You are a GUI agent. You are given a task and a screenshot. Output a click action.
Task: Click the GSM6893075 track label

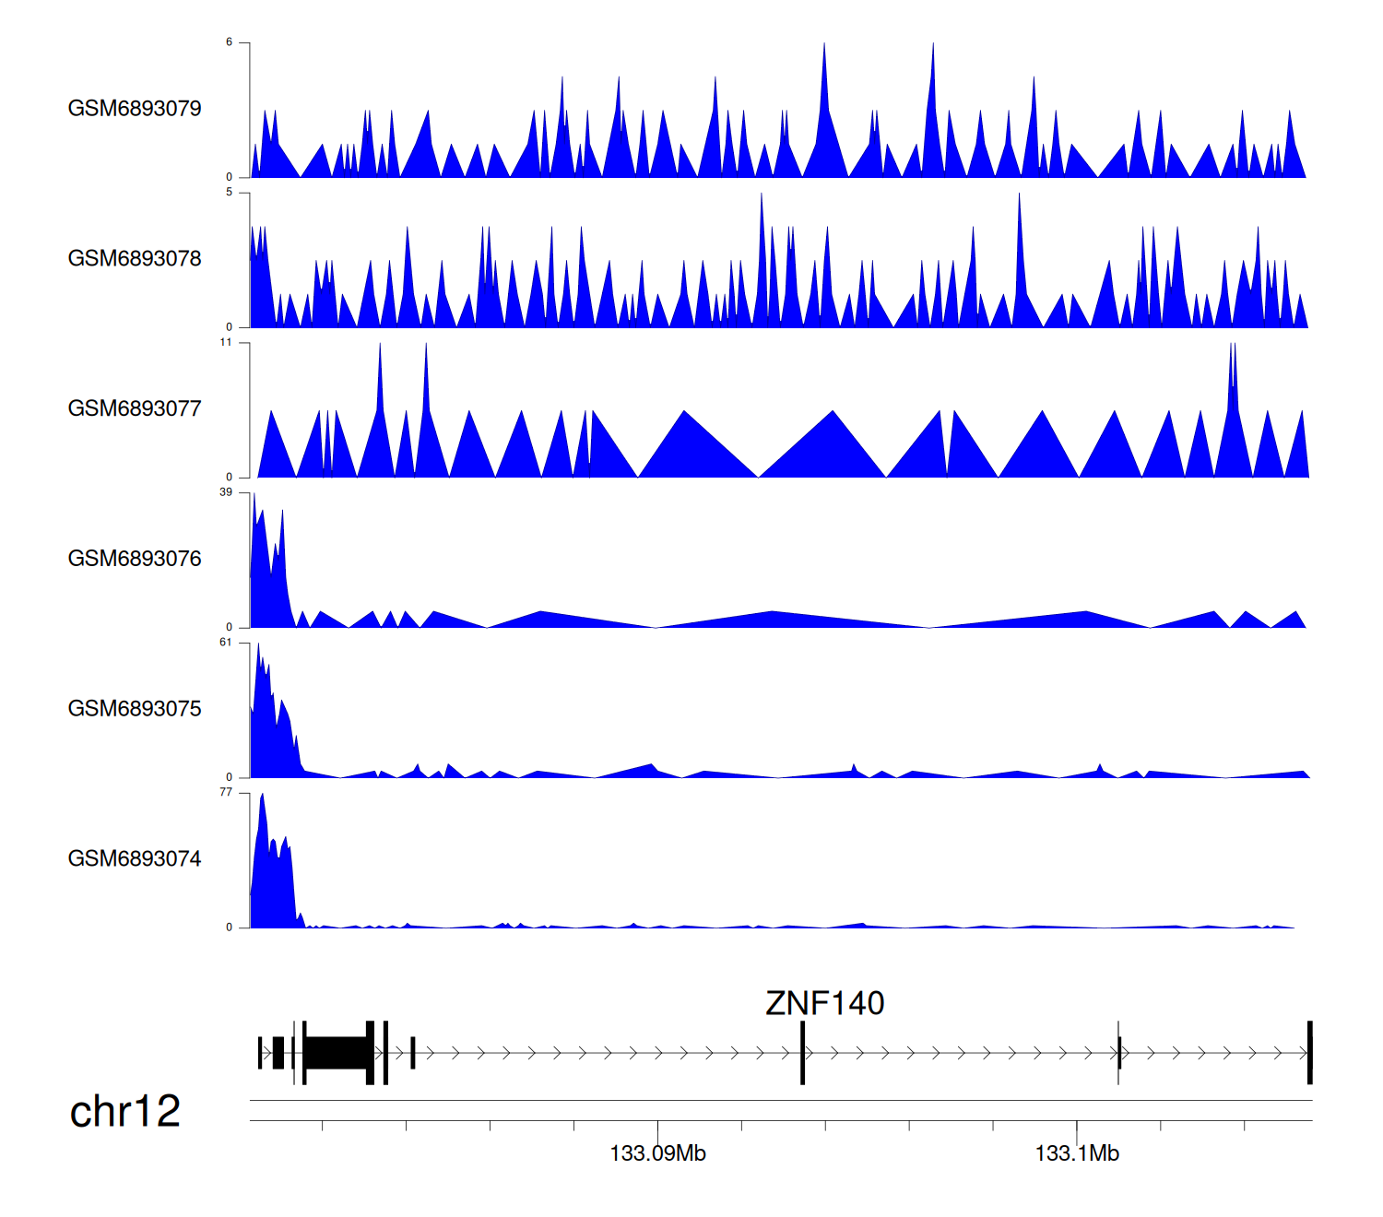[135, 709]
